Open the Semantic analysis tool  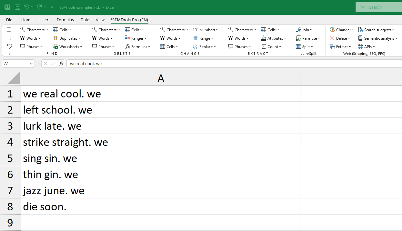click(x=377, y=38)
